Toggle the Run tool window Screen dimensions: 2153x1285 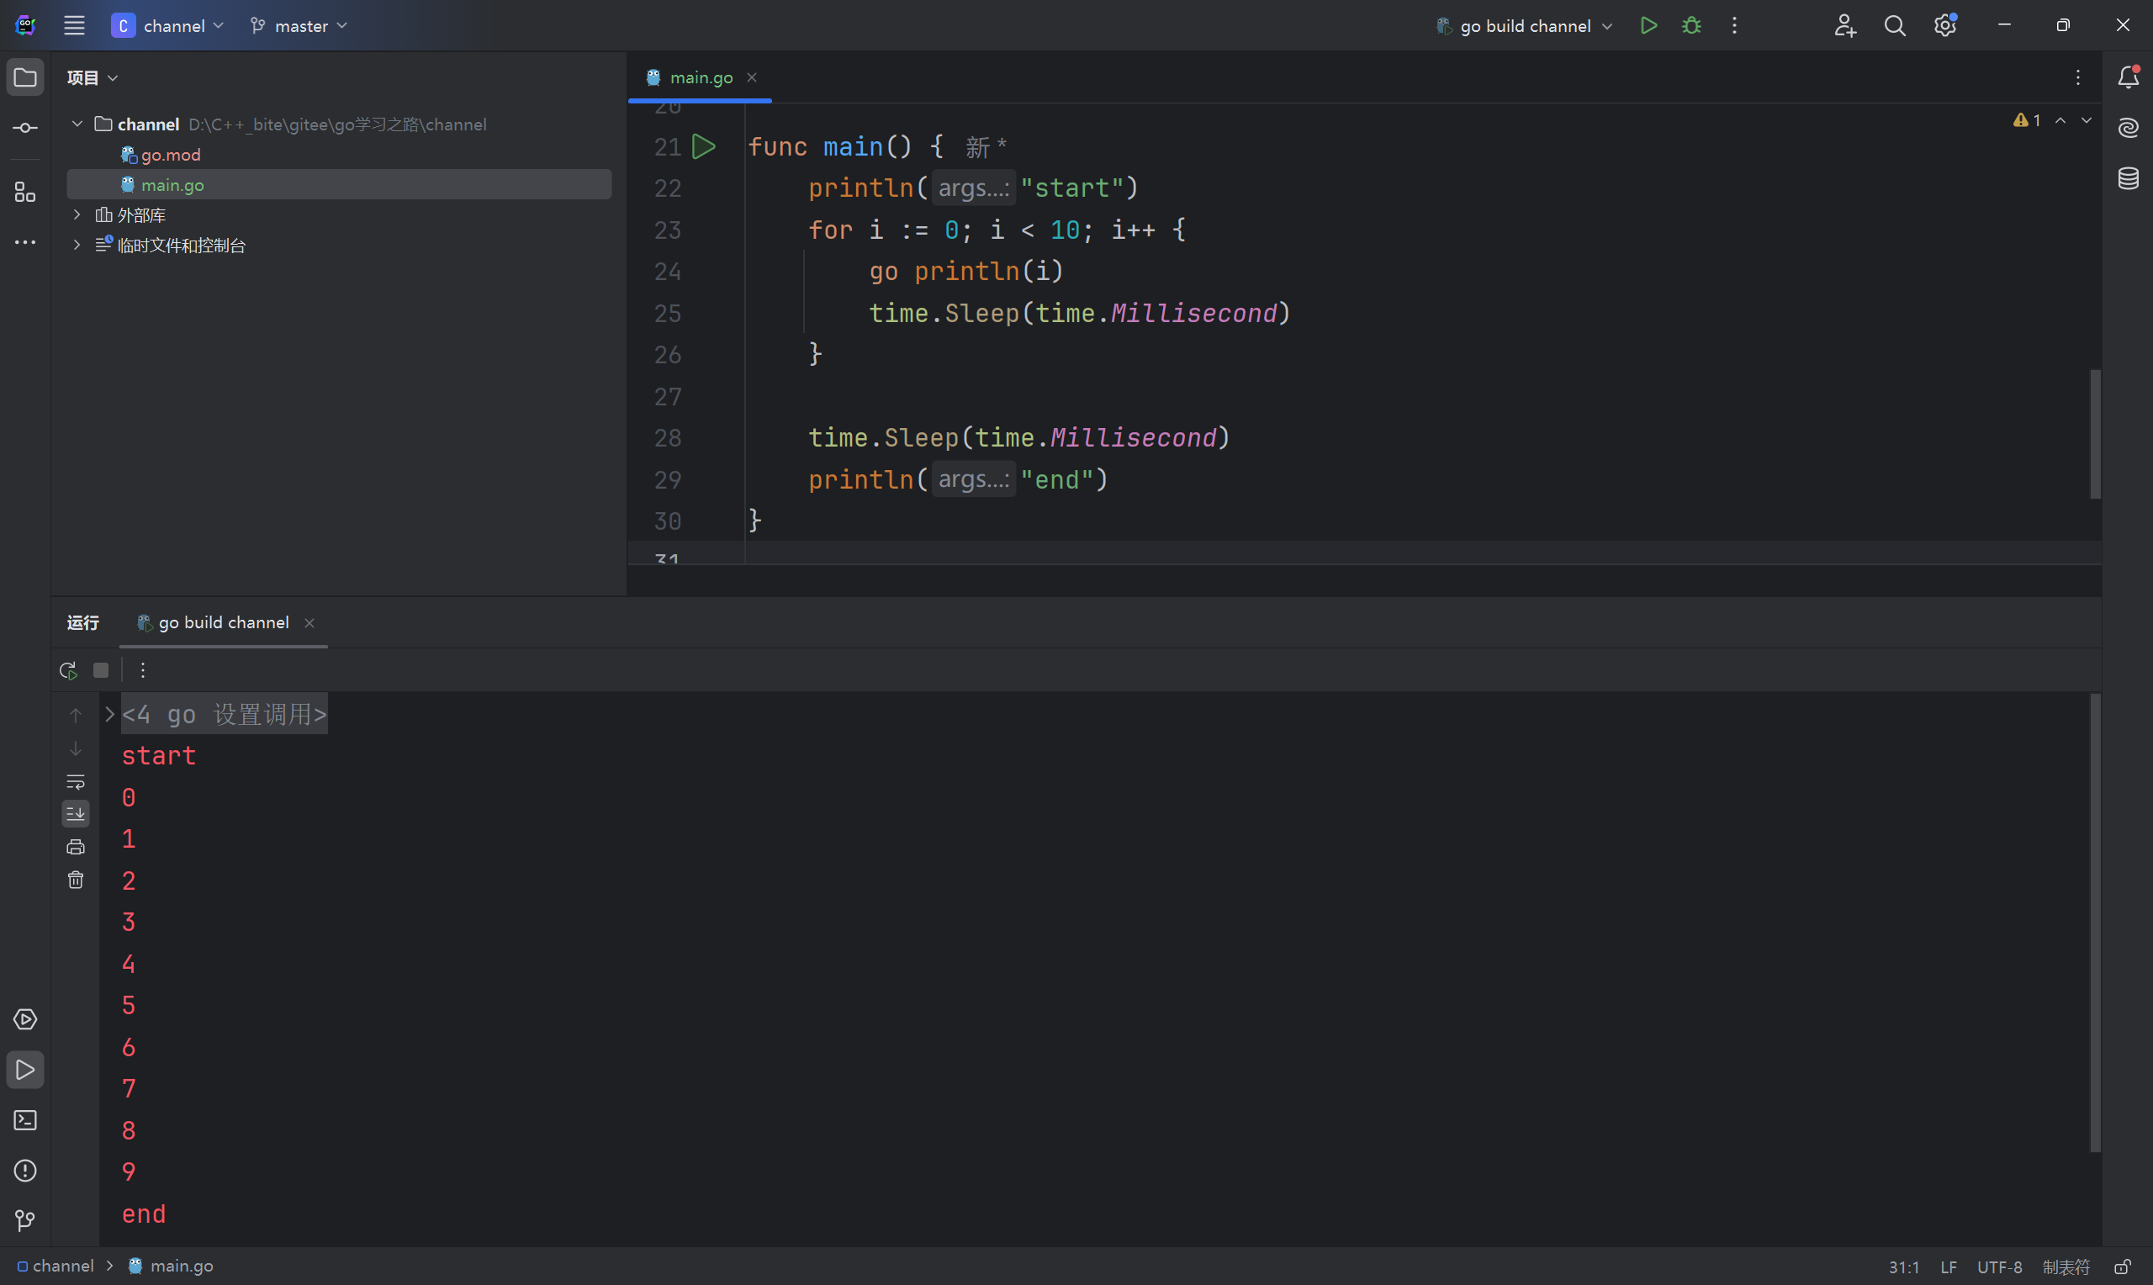[25, 1071]
